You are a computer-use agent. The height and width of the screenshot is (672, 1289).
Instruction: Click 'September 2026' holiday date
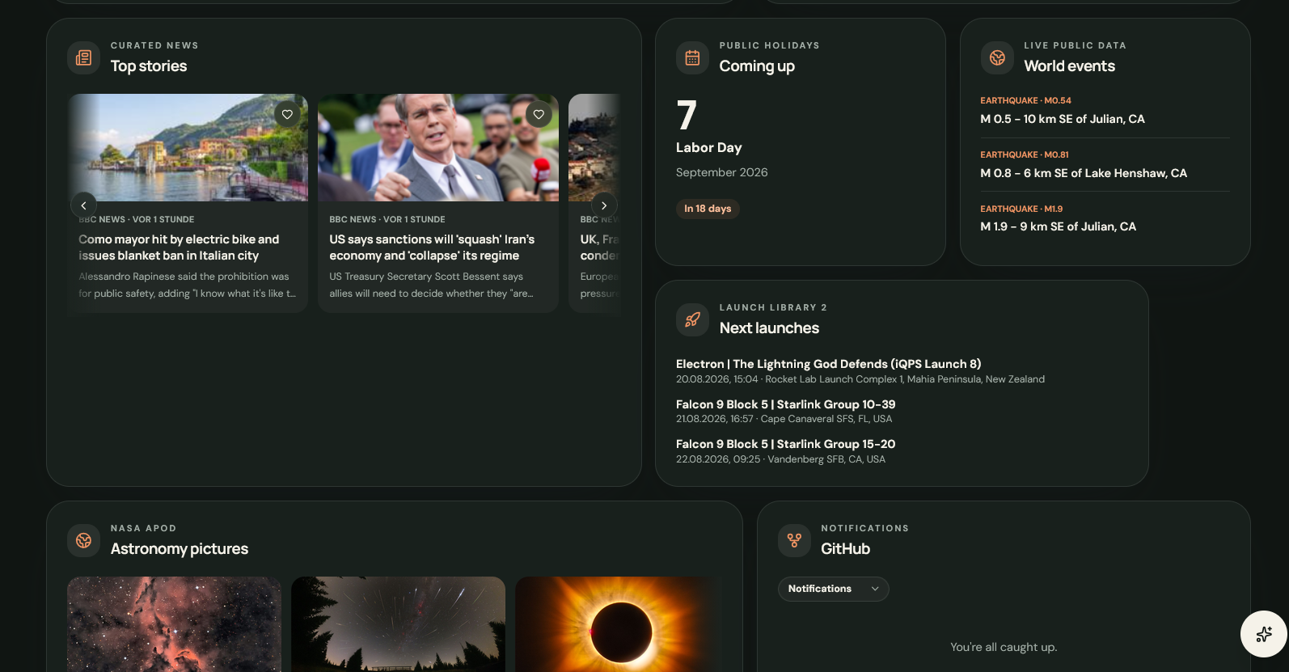click(x=722, y=172)
